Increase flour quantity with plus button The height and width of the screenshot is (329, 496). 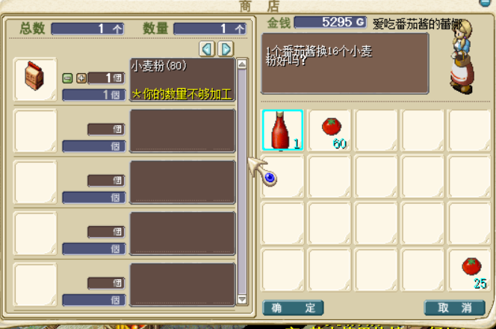pos(81,78)
